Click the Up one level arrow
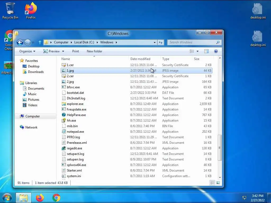This screenshot has width=271, height=203. [x=40, y=42]
